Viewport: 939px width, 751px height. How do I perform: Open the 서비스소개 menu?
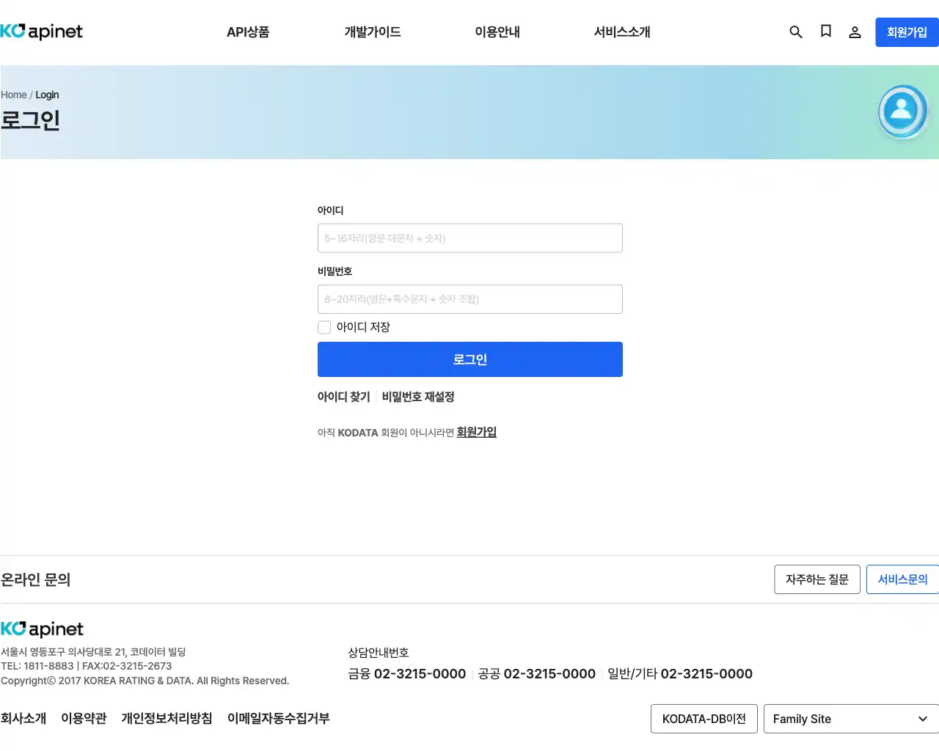(x=621, y=32)
